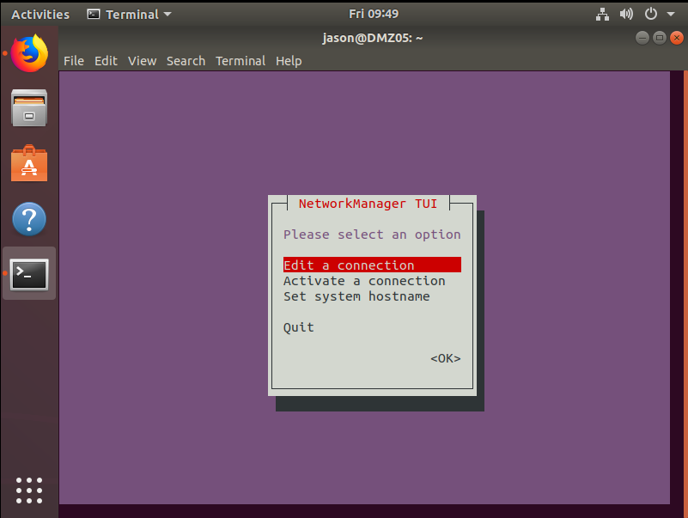The image size is (688, 518).
Task: Open Activities overview
Action: 40,15
